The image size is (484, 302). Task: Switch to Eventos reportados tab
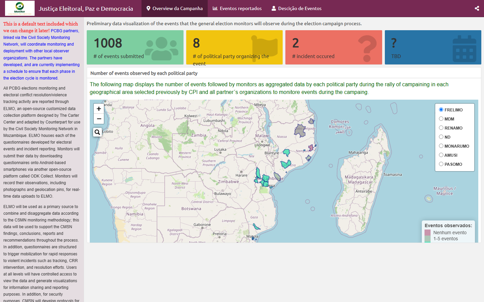click(x=237, y=8)
